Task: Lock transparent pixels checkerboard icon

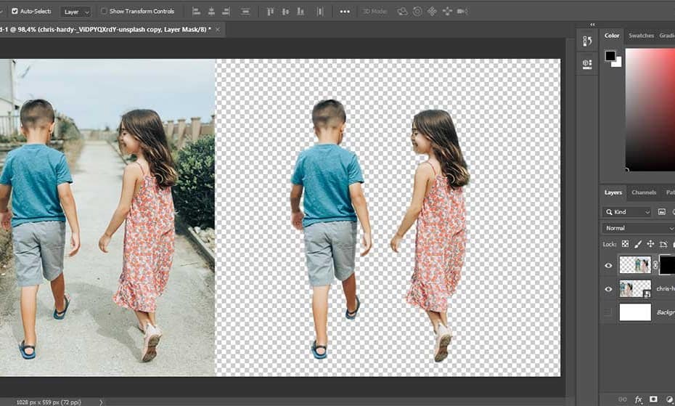Action: pos(625,244)
